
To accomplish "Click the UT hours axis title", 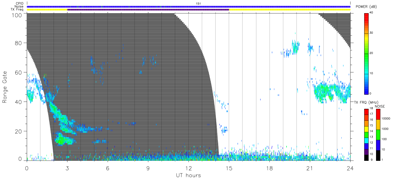I will [x=188, y=175].
